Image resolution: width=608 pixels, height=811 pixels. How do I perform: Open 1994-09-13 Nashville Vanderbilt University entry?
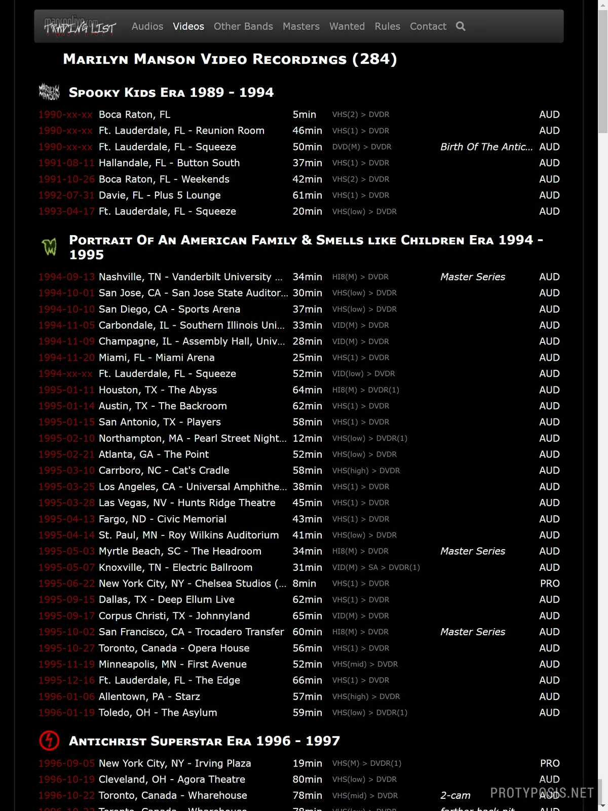pos(299,277)
